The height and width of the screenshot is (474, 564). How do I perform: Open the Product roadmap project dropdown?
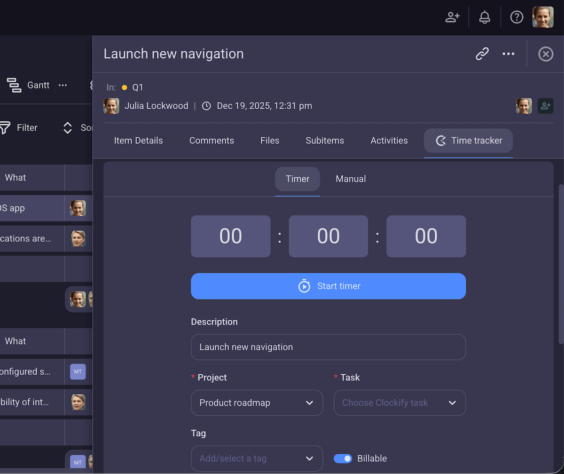257,403
